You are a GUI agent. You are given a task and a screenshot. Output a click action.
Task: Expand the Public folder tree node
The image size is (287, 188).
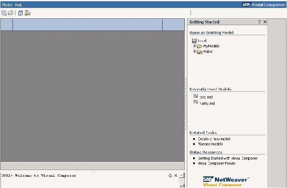pos(194,52)
